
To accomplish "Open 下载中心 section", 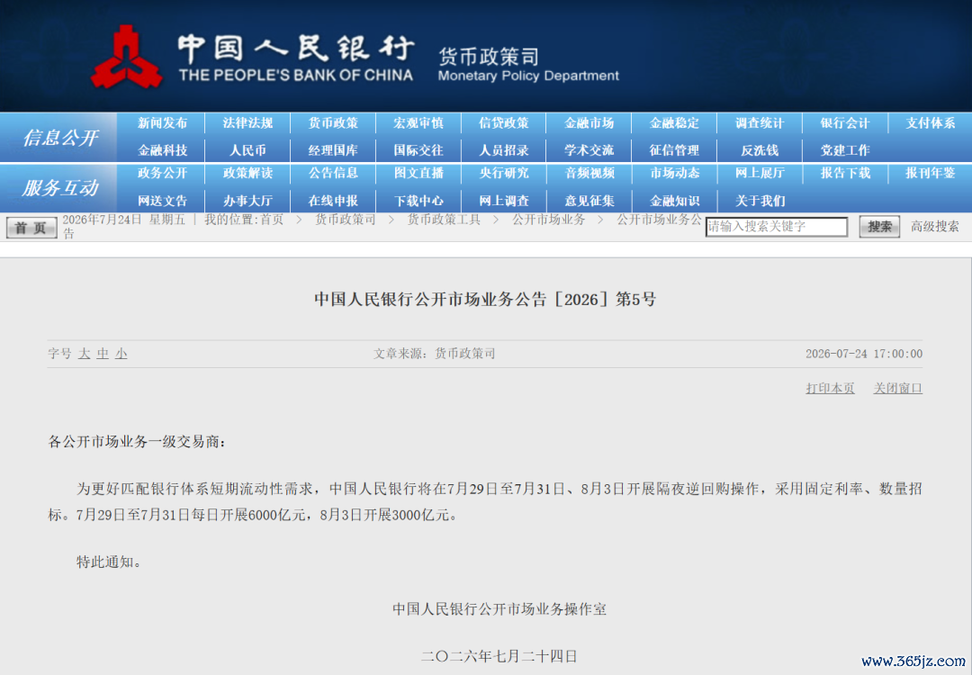I will [x=418, y=202].
